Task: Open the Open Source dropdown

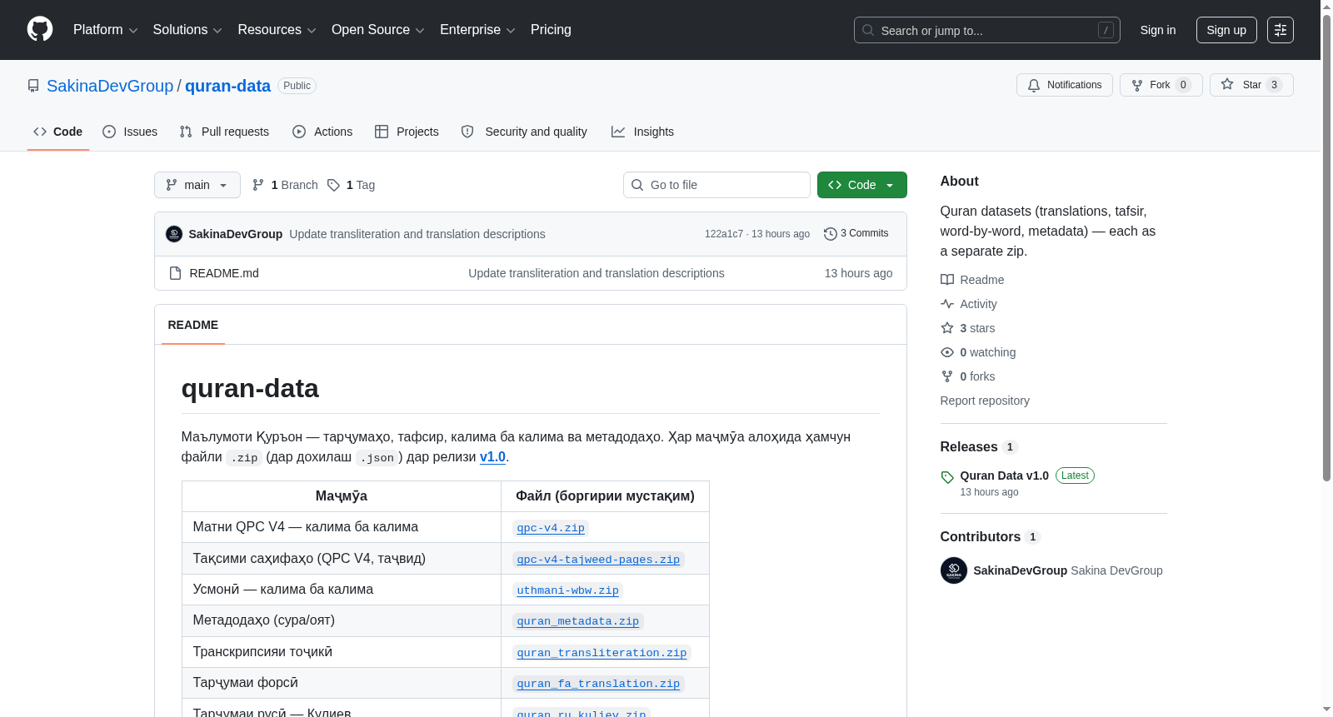Action: coord(378,30)
